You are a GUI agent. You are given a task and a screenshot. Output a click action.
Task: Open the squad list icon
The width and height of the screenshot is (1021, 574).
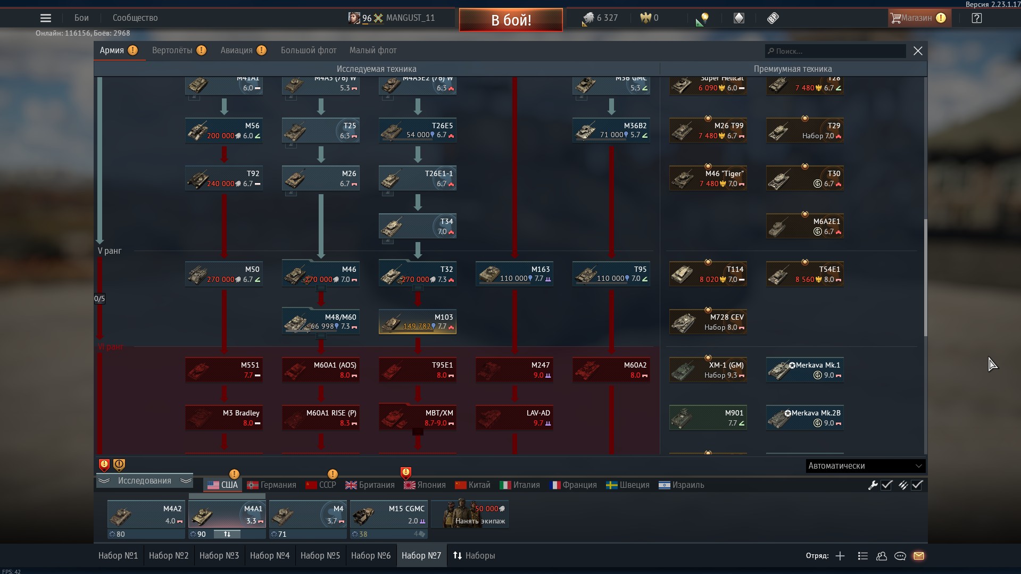[863, 556]
